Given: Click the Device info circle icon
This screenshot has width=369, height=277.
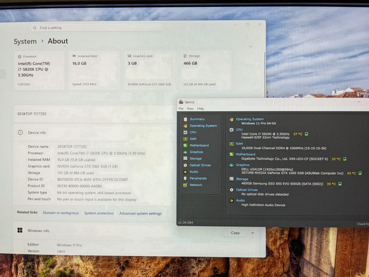Looking at the screenshot, I should point(20,132).
